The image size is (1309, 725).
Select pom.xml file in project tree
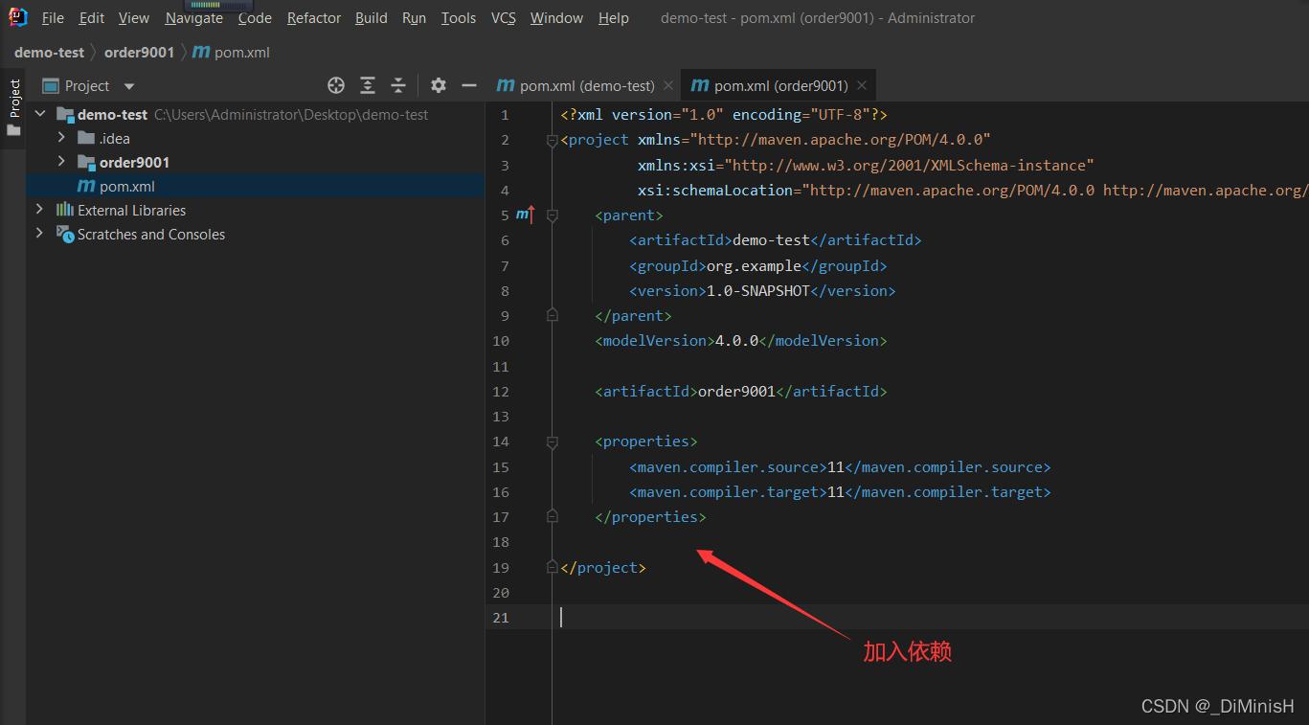point(126,186)
